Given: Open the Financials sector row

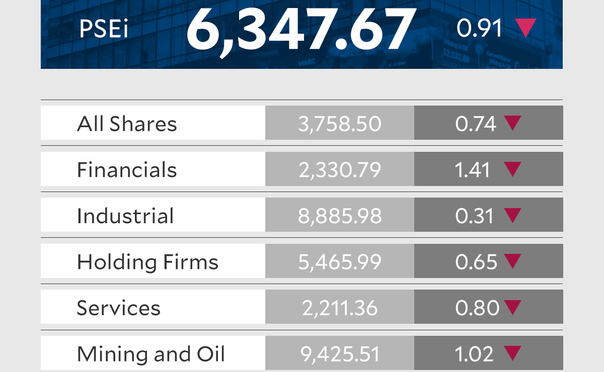Looking at the screenshot, I should 127,170.
